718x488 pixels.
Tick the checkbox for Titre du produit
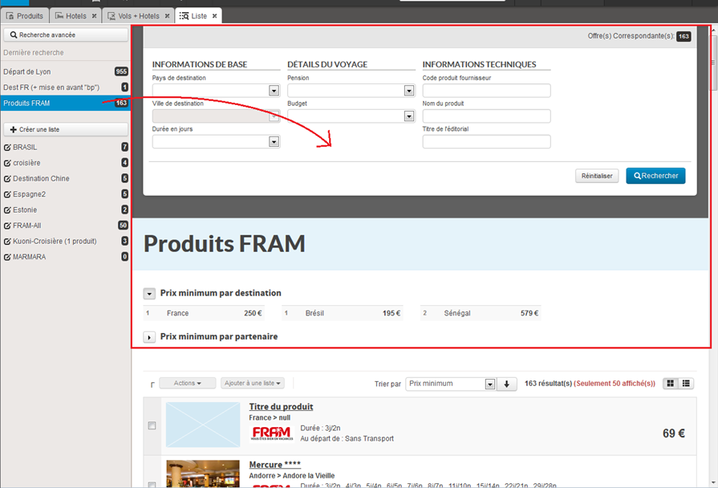(152, 425)
